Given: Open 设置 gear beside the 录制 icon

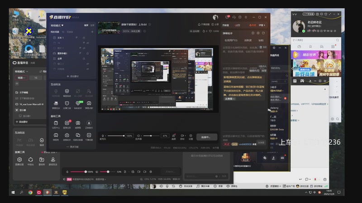Looking at the screenshot, I should [x=191, y=136].
